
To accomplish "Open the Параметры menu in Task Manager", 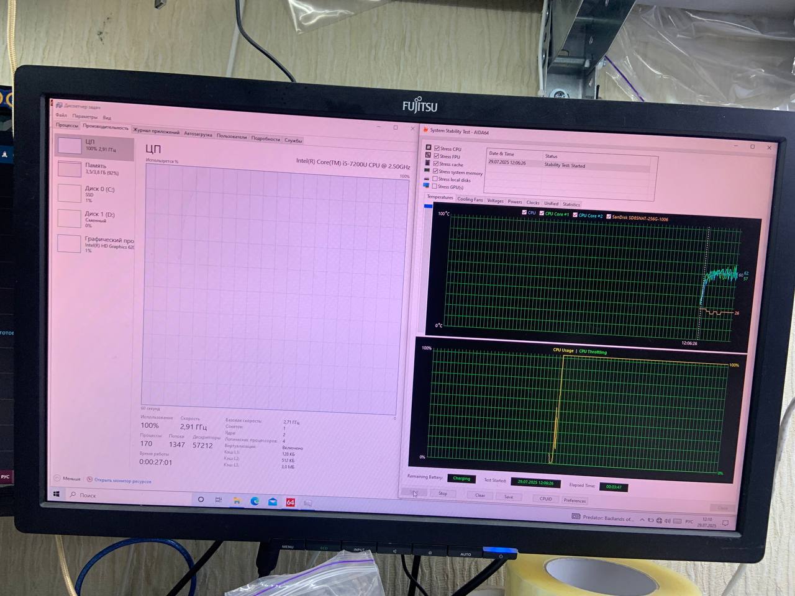I will point(84,117).
